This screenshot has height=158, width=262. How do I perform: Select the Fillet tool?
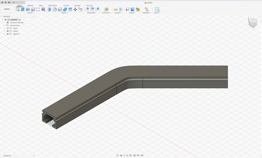click(x=55, y=9)
